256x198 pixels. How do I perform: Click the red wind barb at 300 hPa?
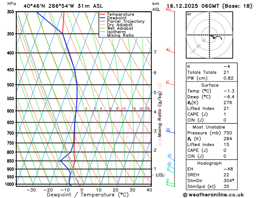170,9
